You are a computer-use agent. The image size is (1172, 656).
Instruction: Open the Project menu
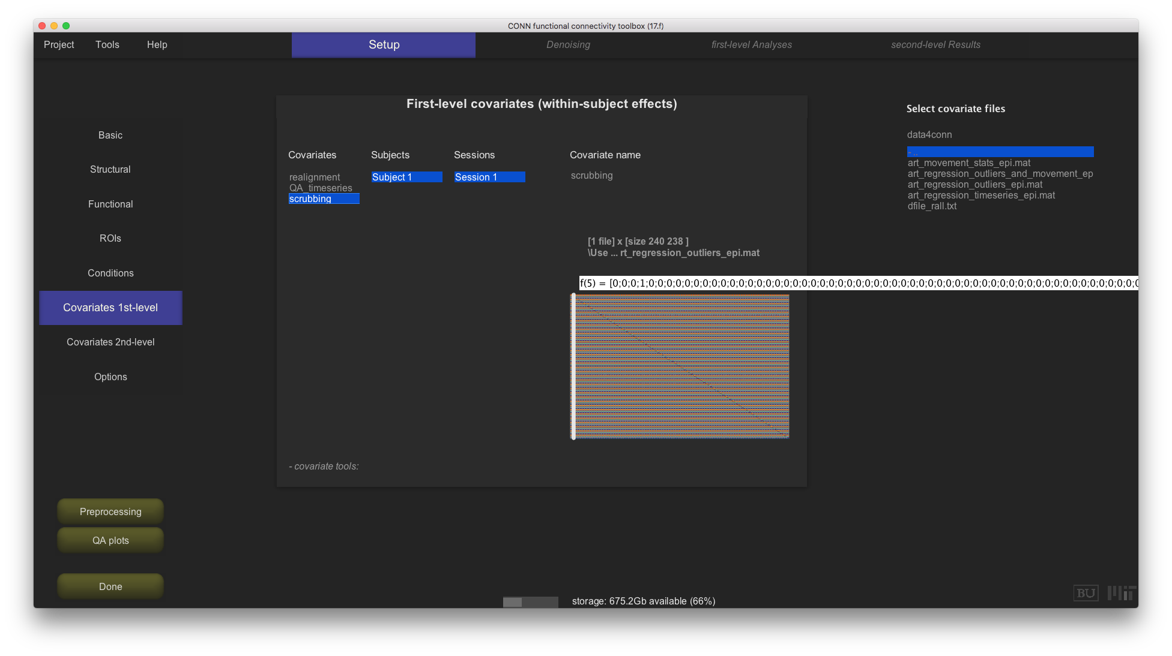[59, 44]
